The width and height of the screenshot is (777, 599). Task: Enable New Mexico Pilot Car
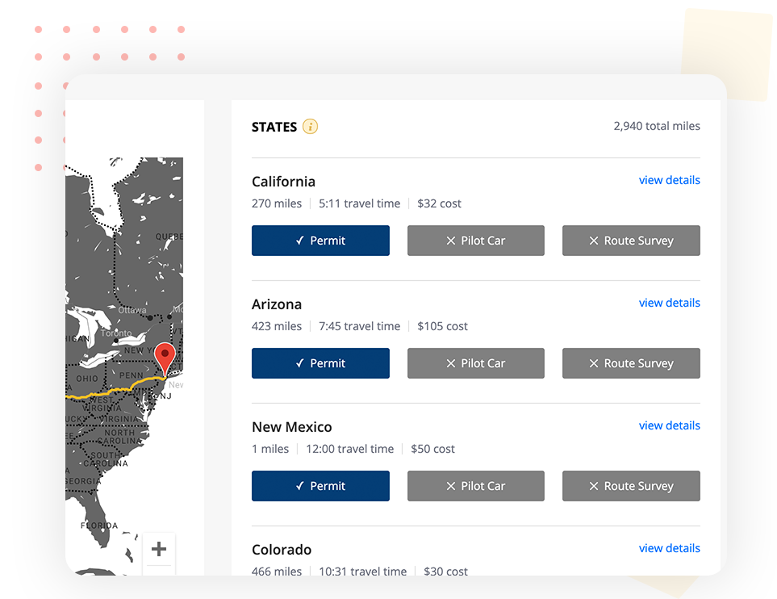point(475,486)
